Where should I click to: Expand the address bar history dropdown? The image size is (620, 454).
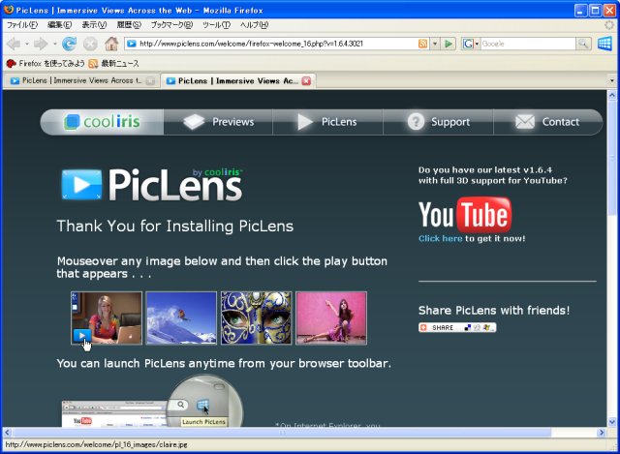(435, 44)
